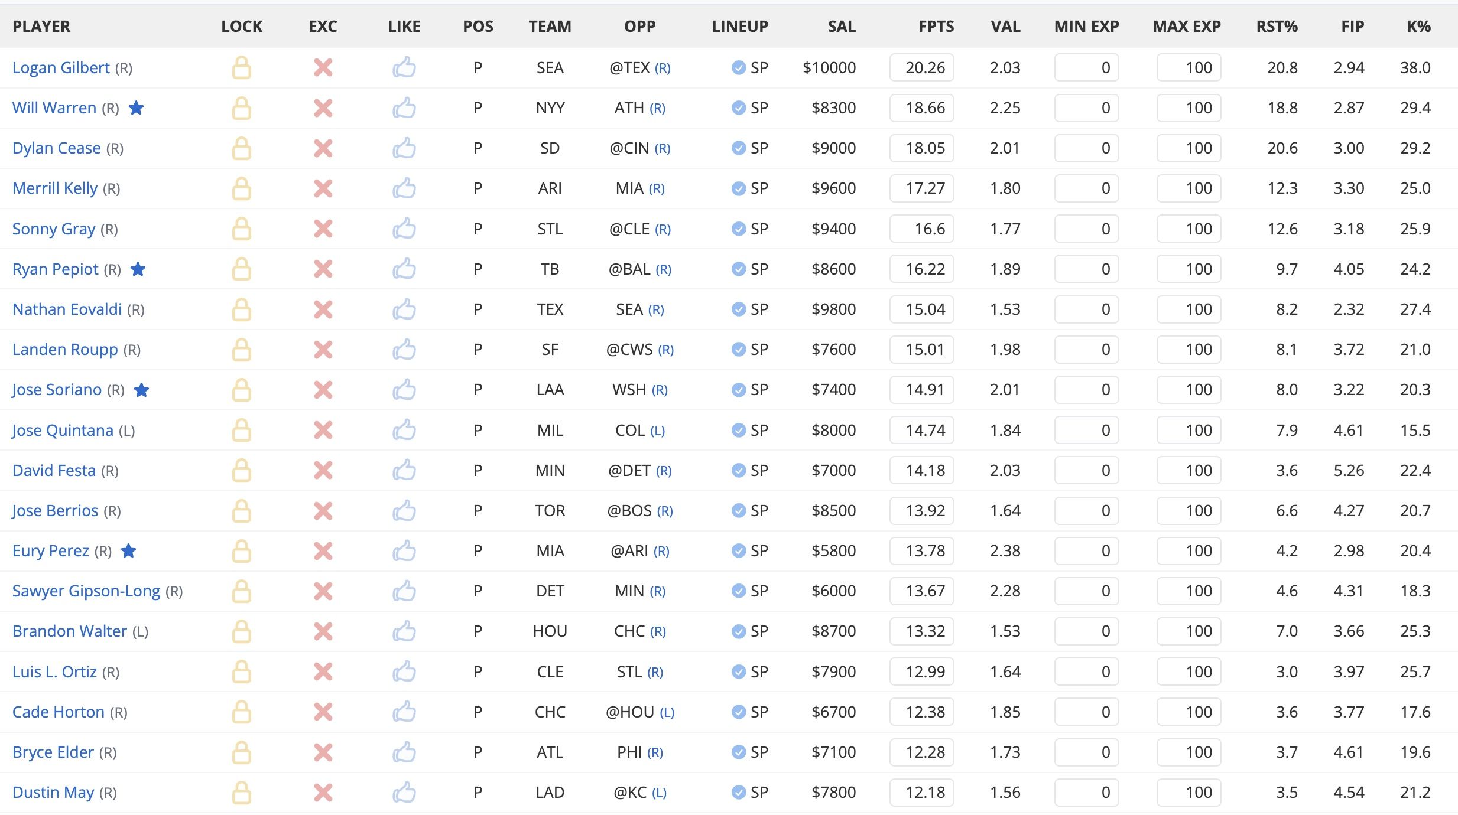The width and height of the screenshot is (1458, 815).
Task: Open Cade Horton player link
Action: coord(59,712)
